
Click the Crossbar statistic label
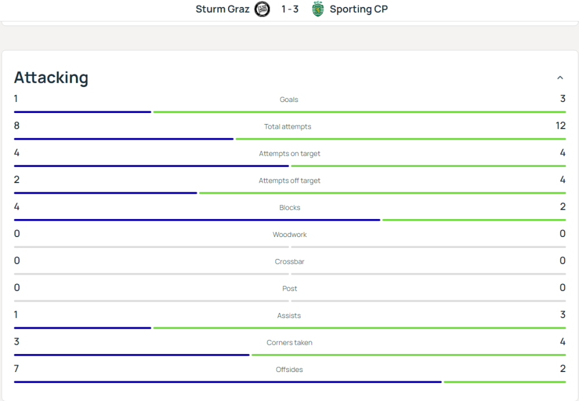click(x=289, y=261)
